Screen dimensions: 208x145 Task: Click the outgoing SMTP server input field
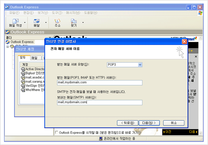[100, 102]
